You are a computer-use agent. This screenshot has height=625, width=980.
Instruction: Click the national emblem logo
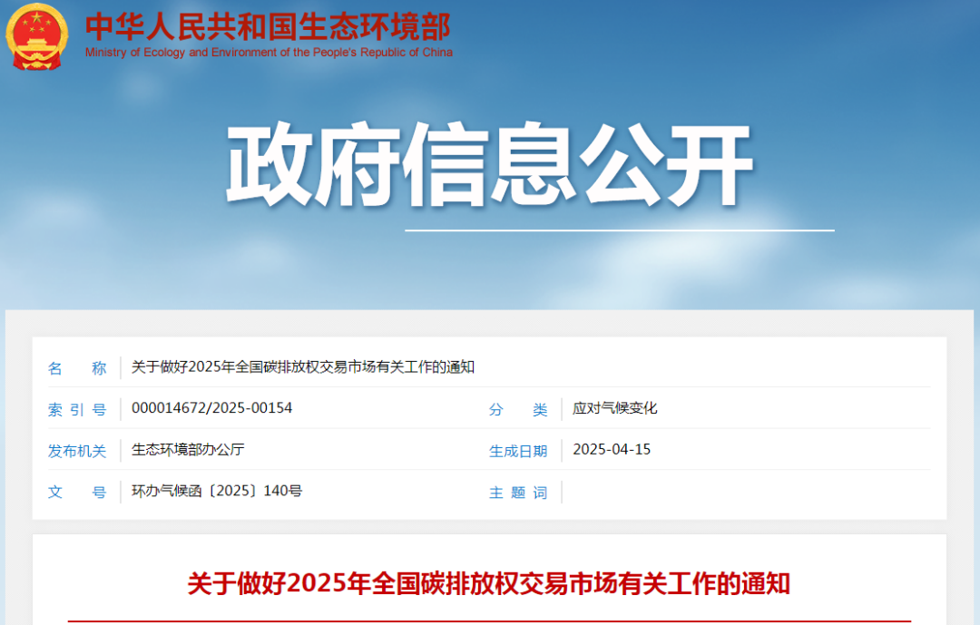[37, 37]
